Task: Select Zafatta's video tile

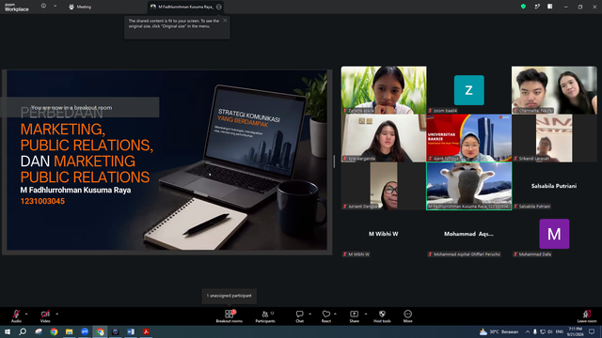Action: coord(384,90)
